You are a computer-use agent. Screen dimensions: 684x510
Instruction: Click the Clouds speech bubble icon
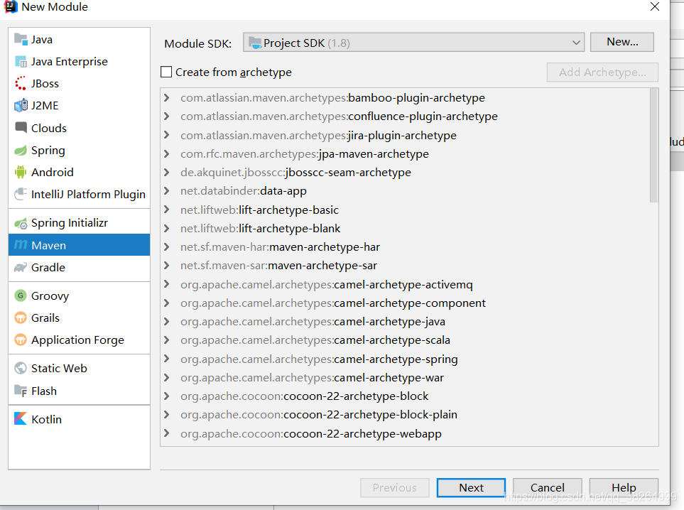[x=21, y=127]
